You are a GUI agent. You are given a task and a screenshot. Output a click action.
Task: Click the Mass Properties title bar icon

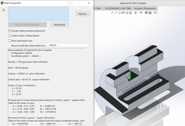click(2, 3)
